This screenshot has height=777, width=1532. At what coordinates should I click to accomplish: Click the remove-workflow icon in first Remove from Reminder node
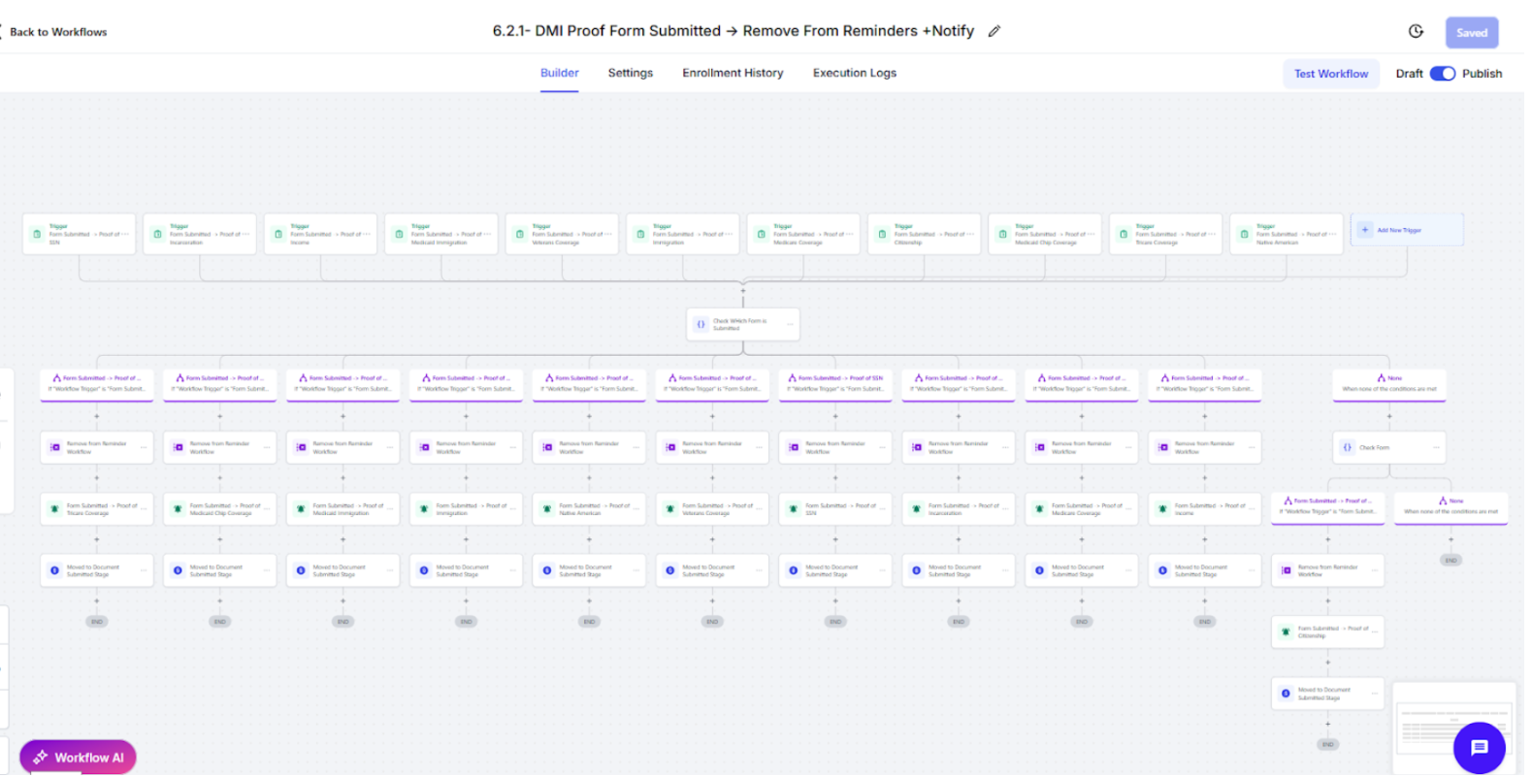55,449
